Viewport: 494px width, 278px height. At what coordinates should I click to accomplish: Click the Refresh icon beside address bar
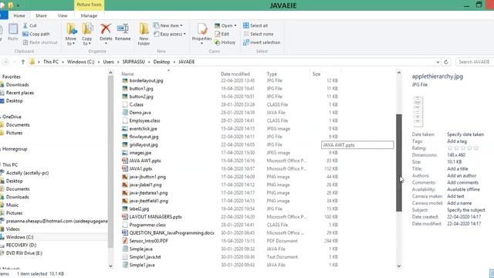coord(446,62)
